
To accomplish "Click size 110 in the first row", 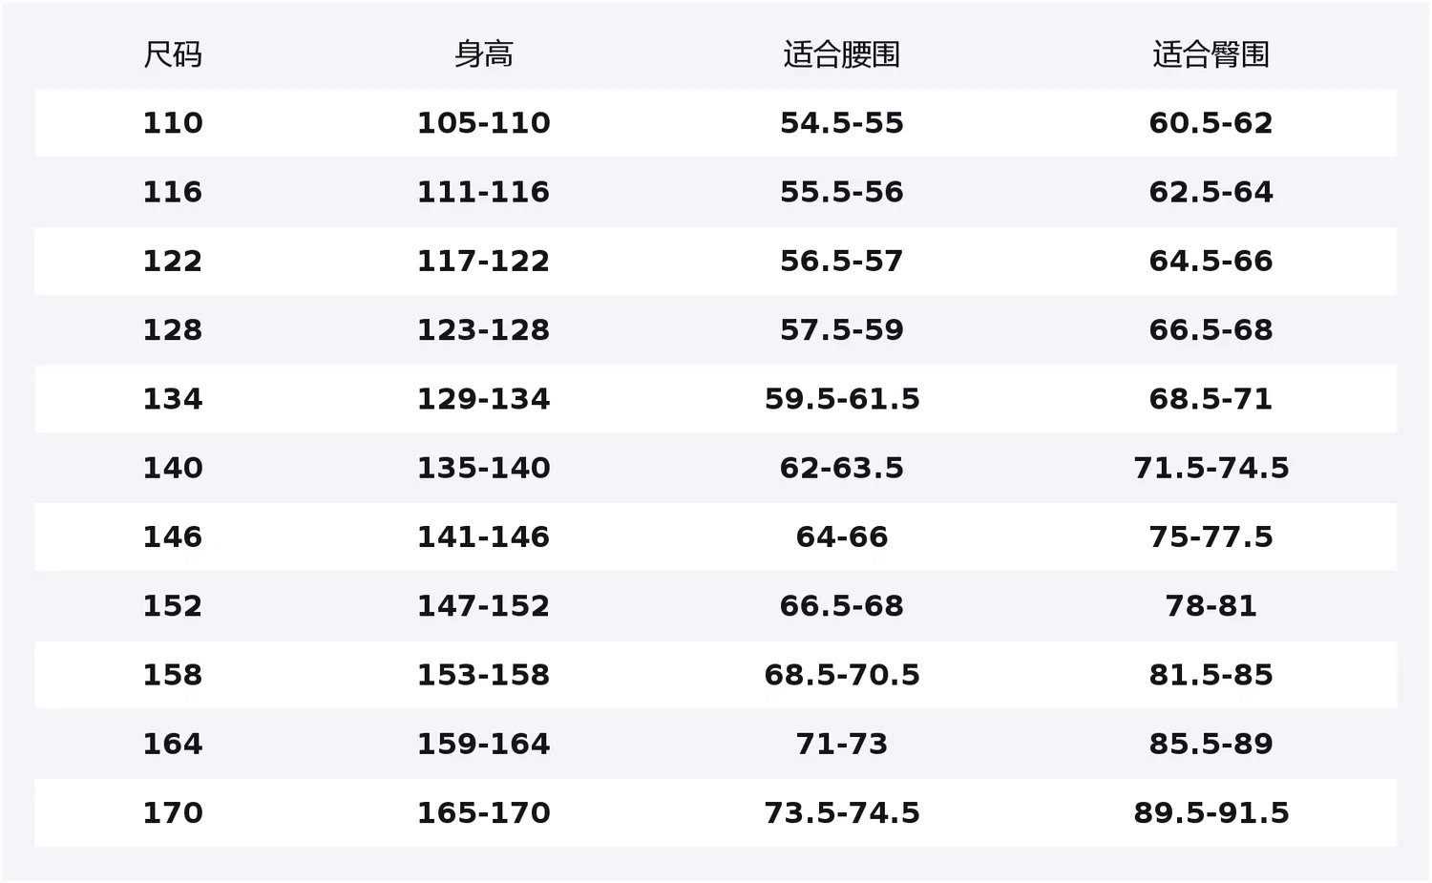I will [173, 123].
